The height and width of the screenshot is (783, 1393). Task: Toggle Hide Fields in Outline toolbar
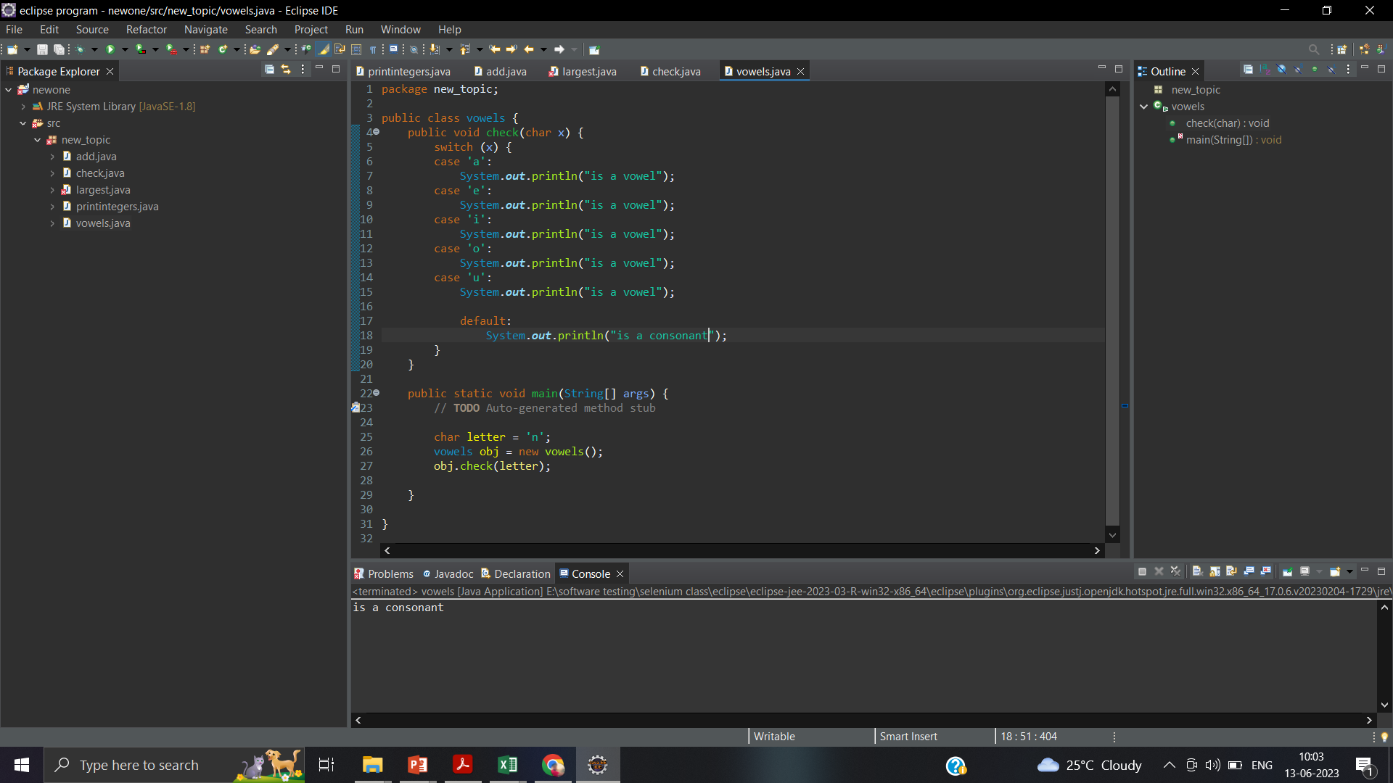[x=1281, y=70]
